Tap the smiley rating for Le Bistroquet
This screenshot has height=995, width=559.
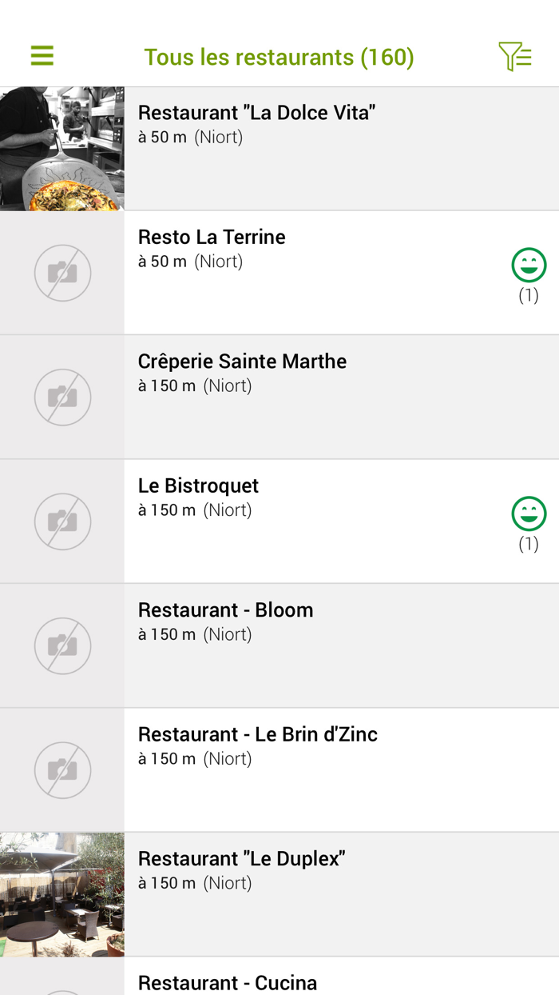[x=529, y=514]
